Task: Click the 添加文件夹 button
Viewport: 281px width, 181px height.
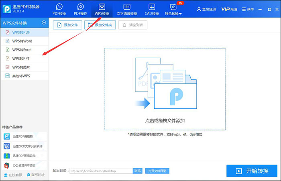Action: click(x=100, y=25)
